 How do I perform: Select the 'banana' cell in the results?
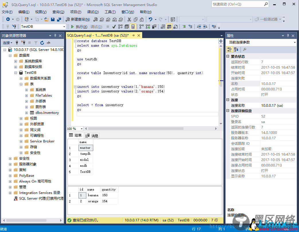93,195
